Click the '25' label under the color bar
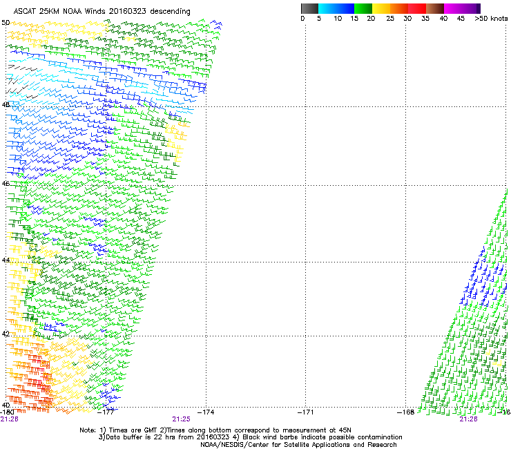The height and width of the screenshot is (449, 511). pos(390,19)
